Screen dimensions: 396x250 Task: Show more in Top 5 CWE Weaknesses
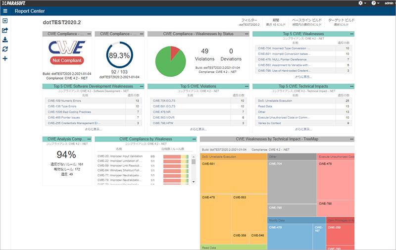tap(303, 77)
